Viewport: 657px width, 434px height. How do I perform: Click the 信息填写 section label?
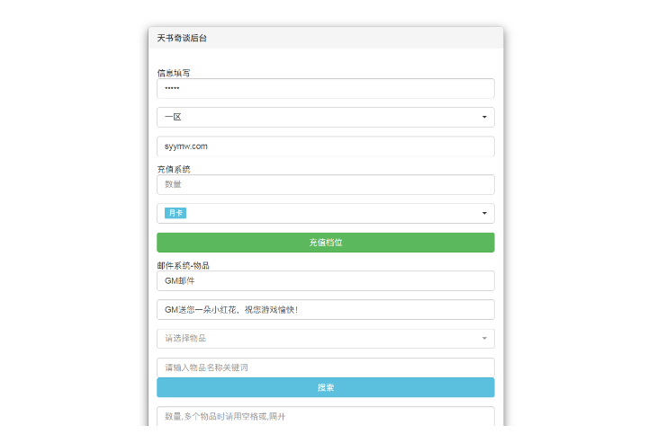[x=174, y=73]
